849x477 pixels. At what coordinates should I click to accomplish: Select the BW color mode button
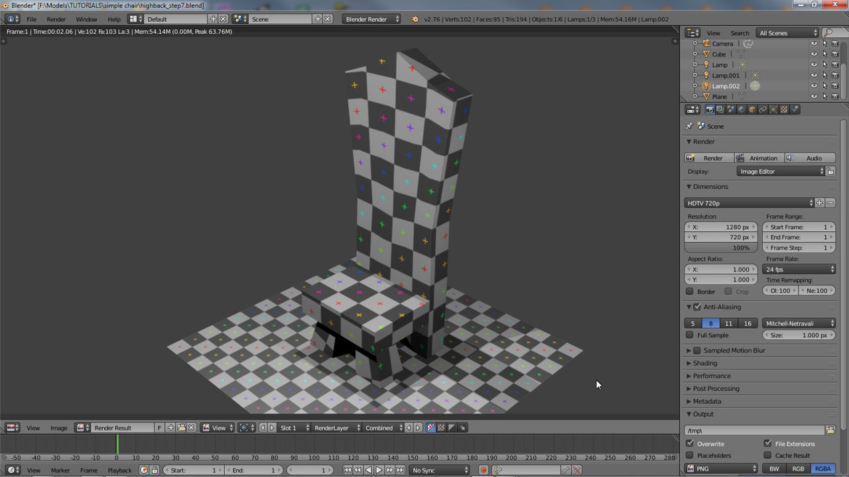click(x=774, y=469)
